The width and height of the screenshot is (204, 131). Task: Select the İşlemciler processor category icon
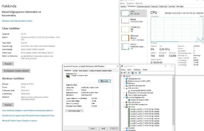[x=127, y=107]
